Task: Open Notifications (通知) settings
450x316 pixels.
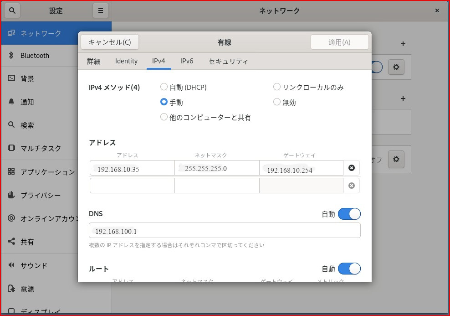Action: 39,102
